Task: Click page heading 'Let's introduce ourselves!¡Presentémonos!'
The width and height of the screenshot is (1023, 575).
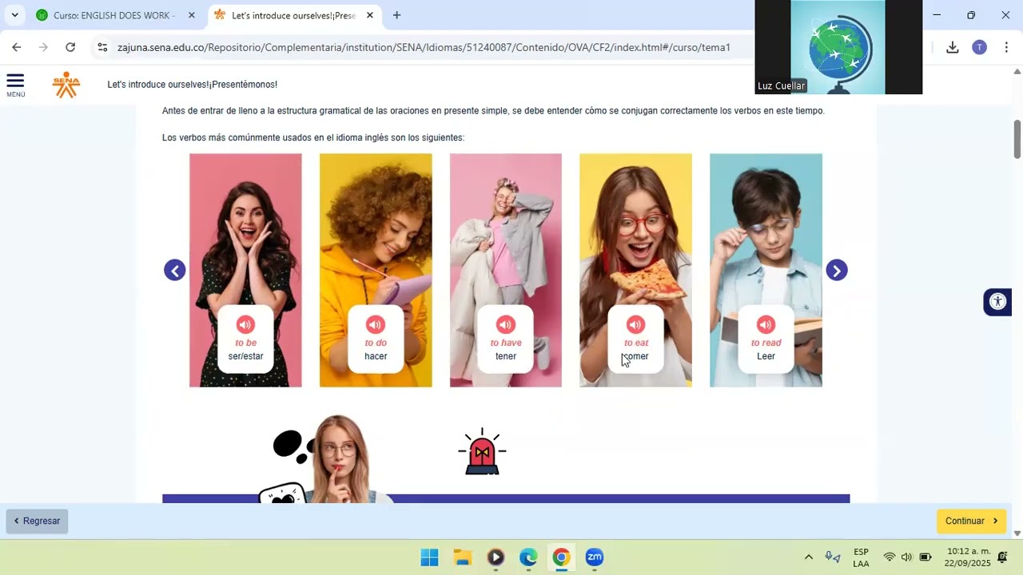Action: coord(193,85)
